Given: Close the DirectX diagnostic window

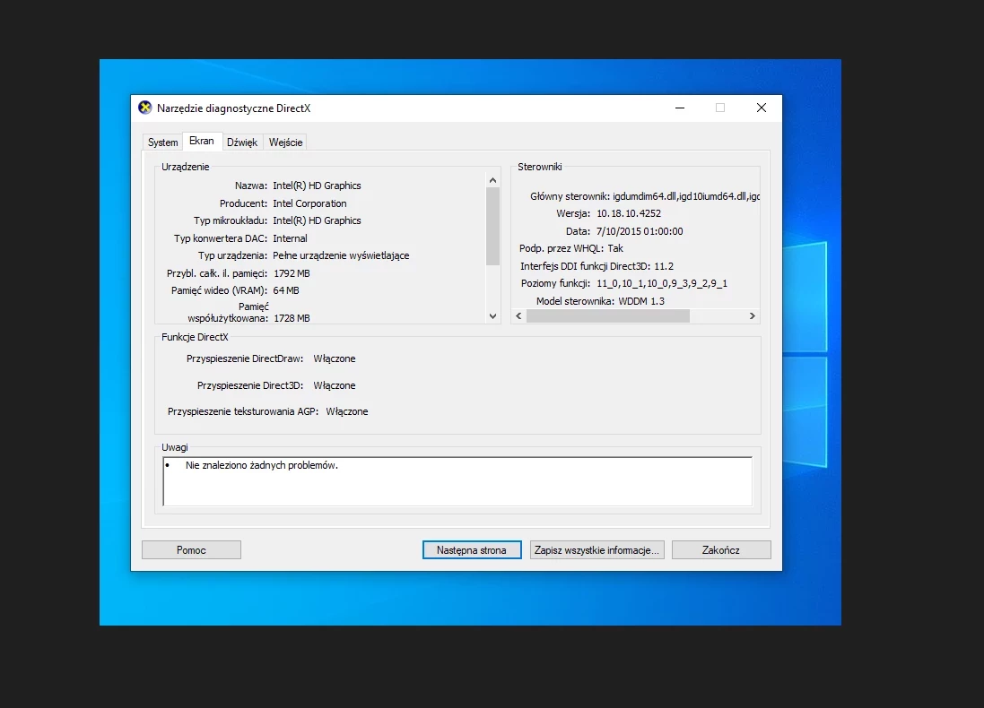Looking at the screenshot, I should (x=761, y=108).
